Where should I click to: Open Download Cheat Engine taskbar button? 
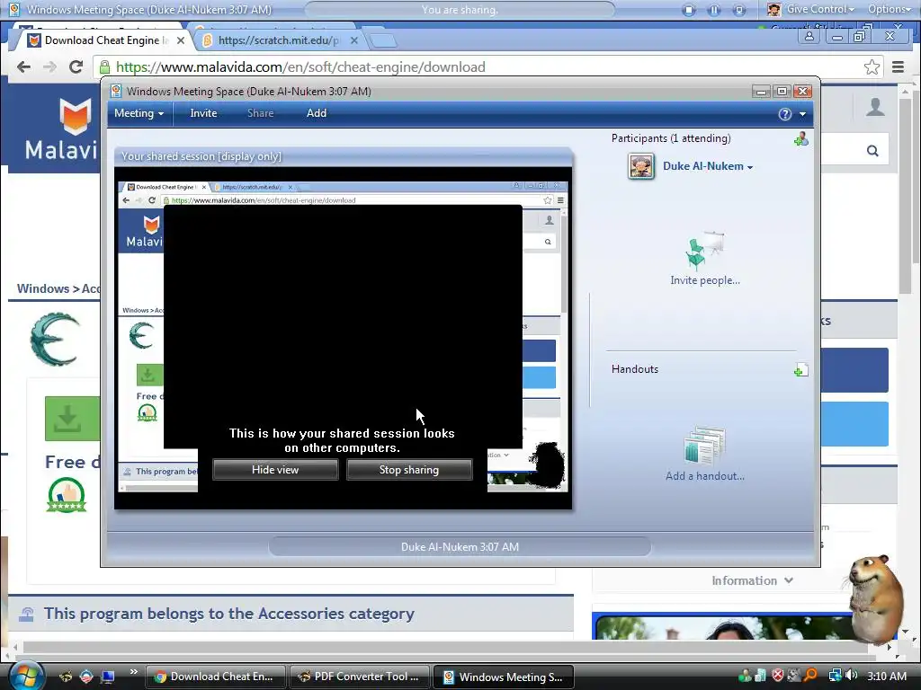[x=216, y=677]
